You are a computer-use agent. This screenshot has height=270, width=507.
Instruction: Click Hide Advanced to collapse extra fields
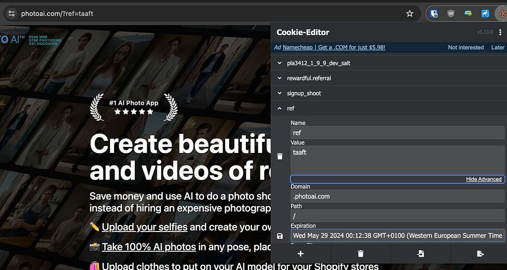(484, 179)
